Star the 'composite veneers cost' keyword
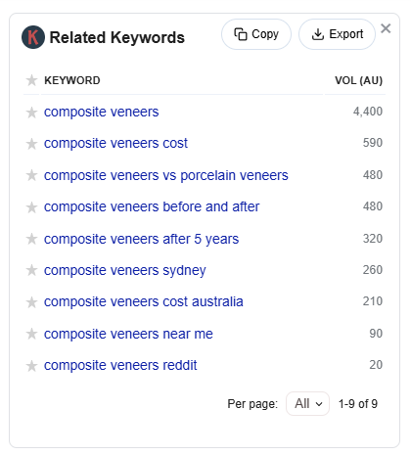This screenshot has height=455, width=411. (x=31, y=144)
